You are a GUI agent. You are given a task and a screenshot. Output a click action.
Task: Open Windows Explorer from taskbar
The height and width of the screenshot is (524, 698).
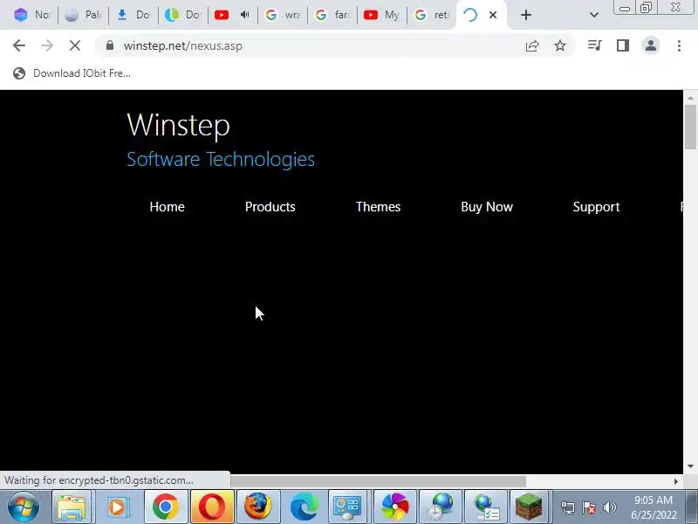pos(72,507)
